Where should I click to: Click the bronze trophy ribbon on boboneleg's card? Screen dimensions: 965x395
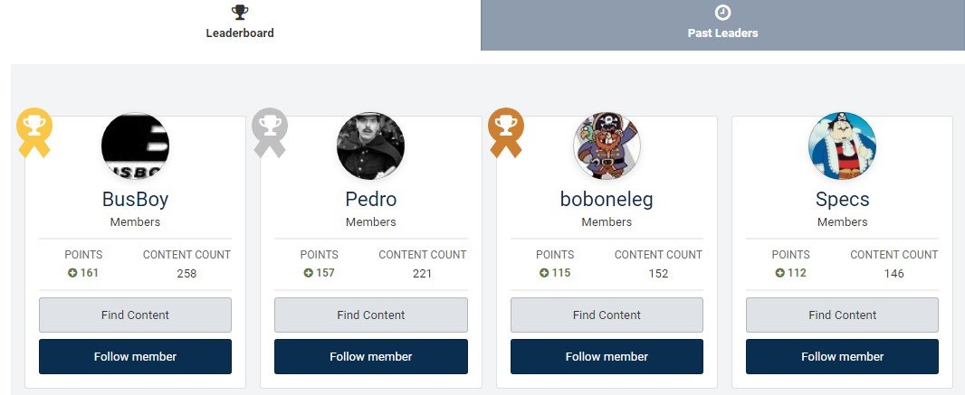point(506,133)
